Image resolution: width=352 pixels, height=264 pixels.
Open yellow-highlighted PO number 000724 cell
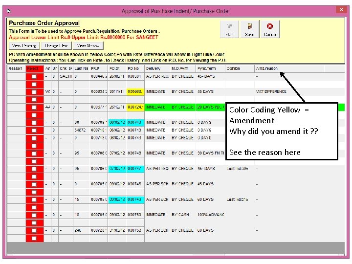135,107
